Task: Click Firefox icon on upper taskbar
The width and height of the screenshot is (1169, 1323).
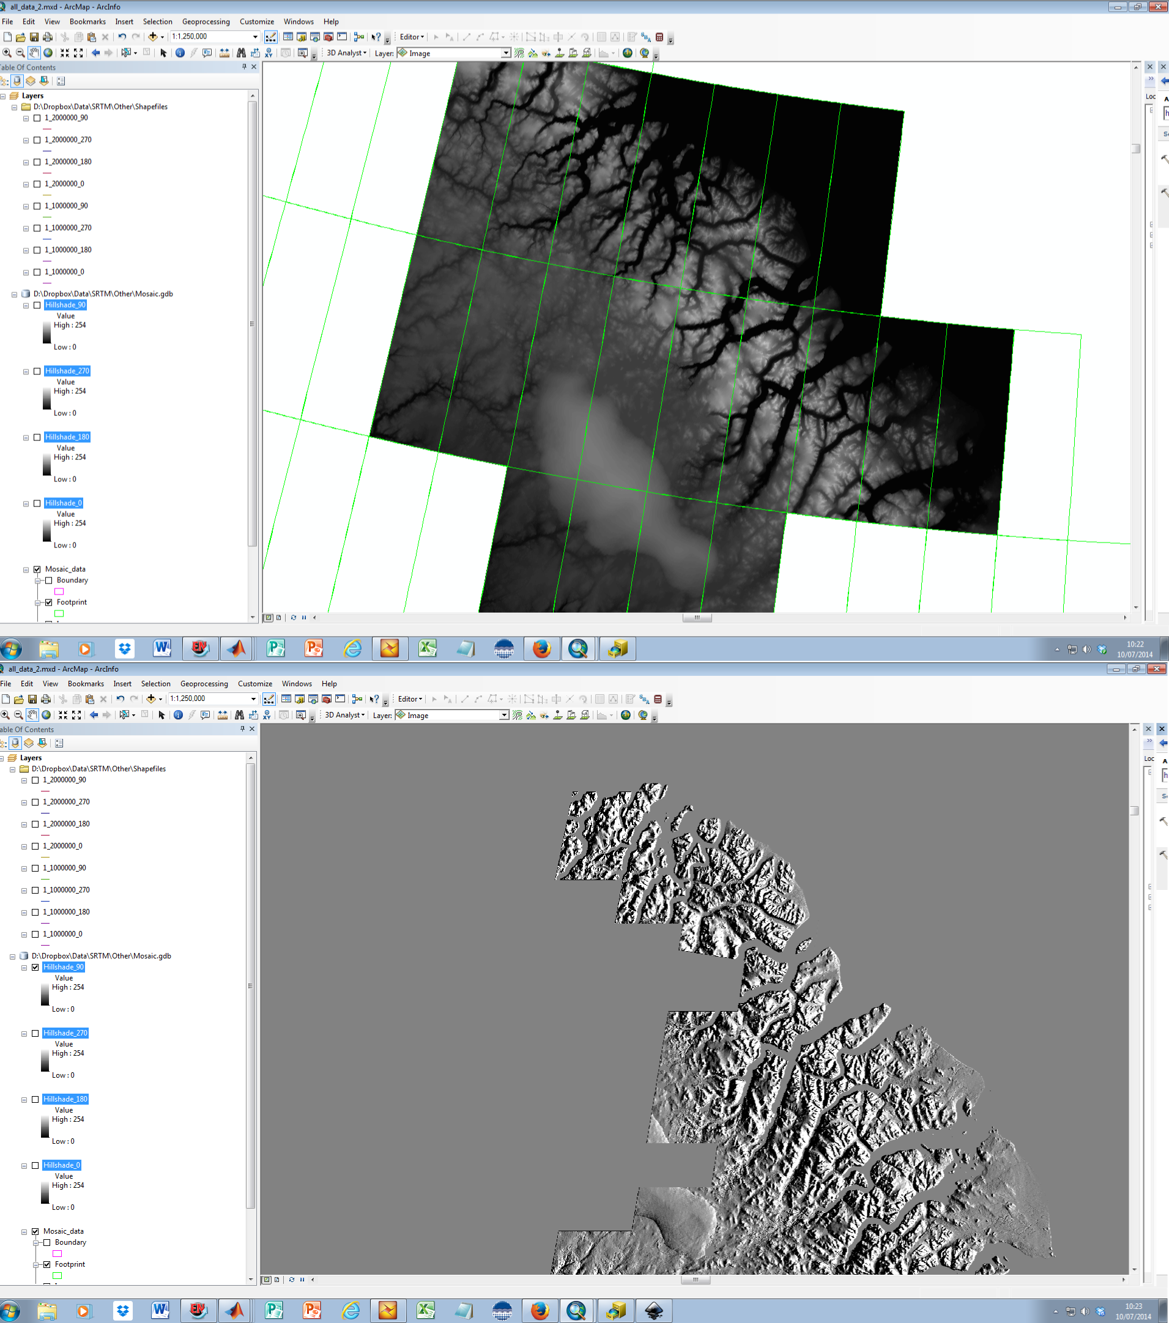Action: pos(541,648)
